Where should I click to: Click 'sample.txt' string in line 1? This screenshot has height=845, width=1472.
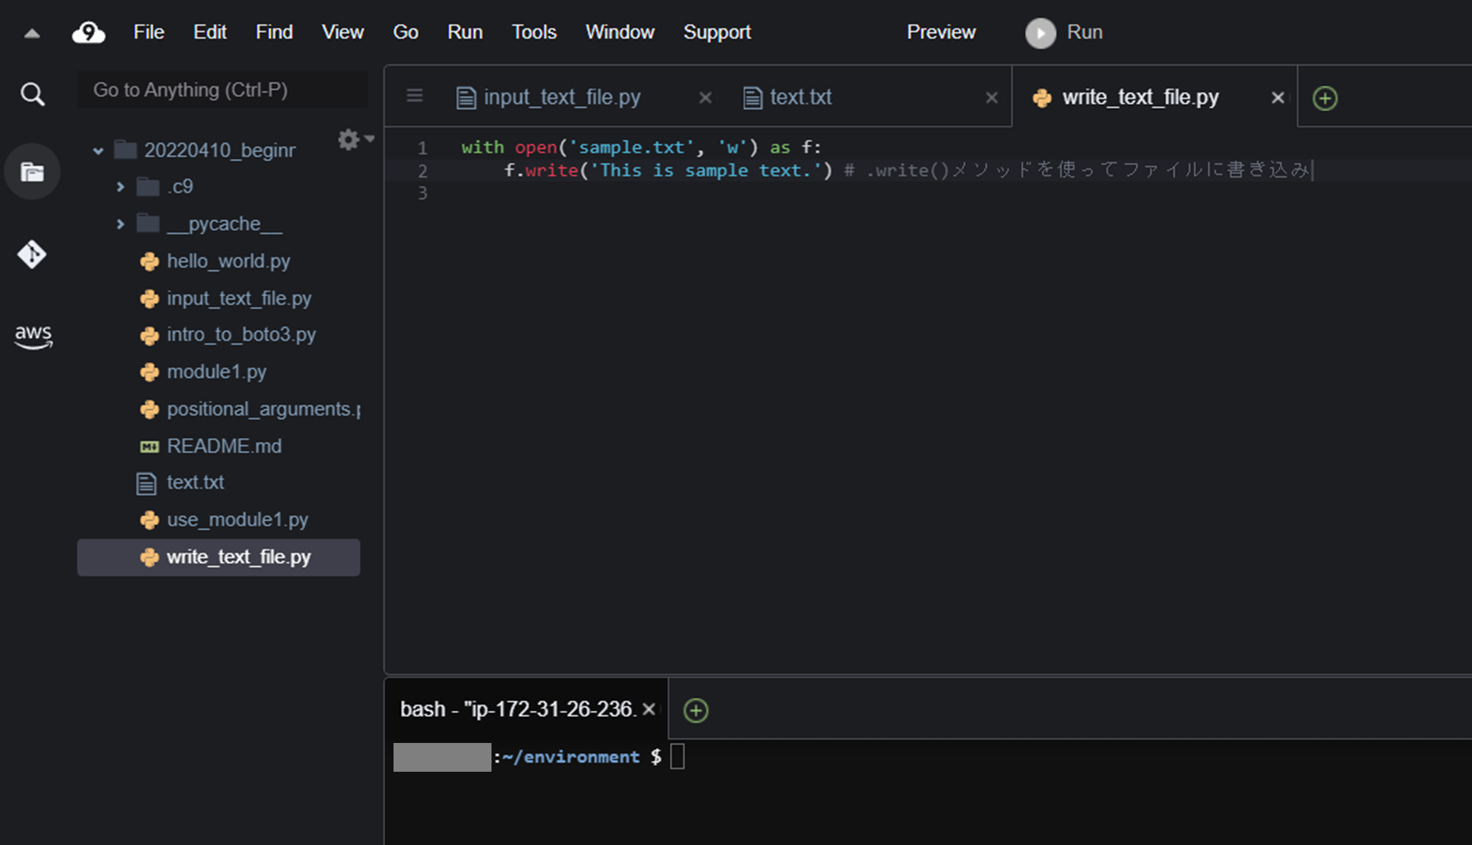tap(632, 147)
